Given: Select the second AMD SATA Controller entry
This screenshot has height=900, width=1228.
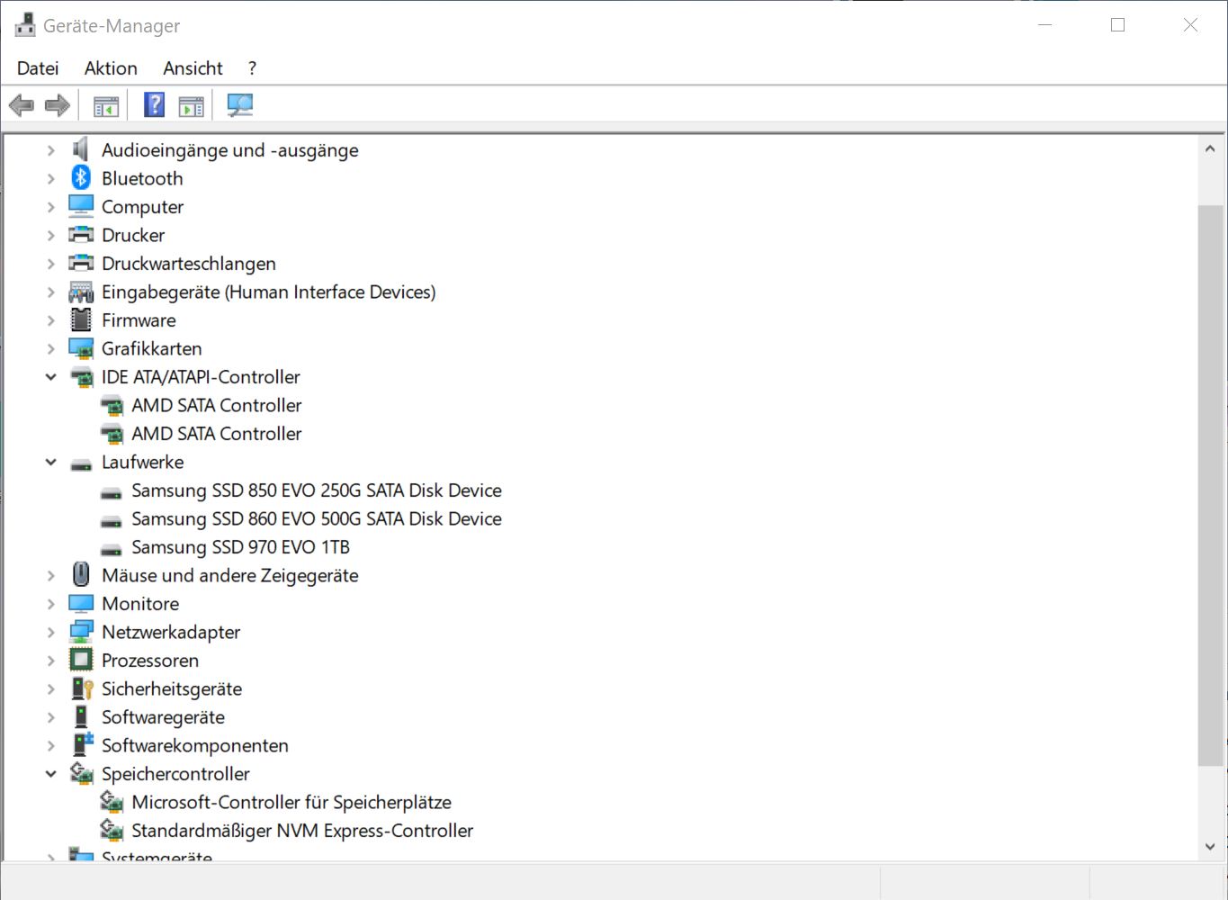Looking at the screenshot, I should [217, 434].
